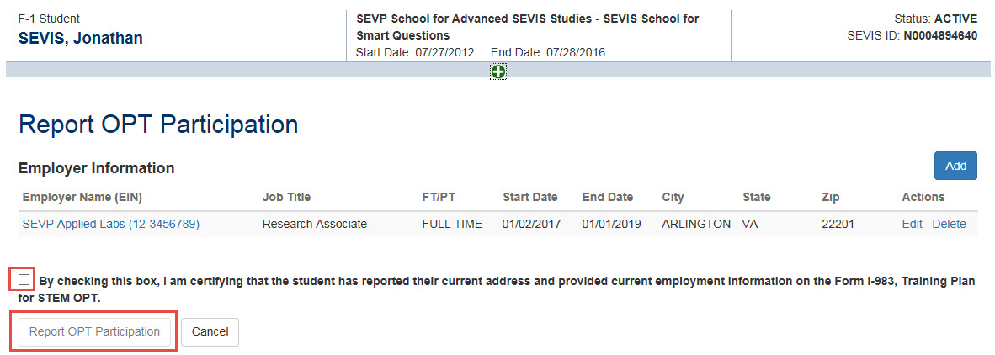The width and height of the screenshot is (995, 355).
Task: Edit the SEVP Applied Labs employer entry
Action: click(912, 224)
